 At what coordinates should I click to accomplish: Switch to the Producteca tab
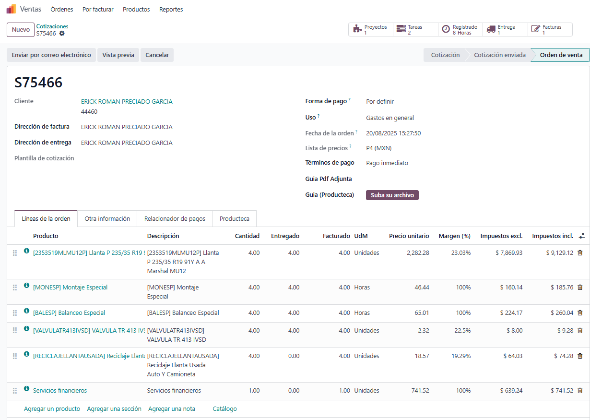234,219
